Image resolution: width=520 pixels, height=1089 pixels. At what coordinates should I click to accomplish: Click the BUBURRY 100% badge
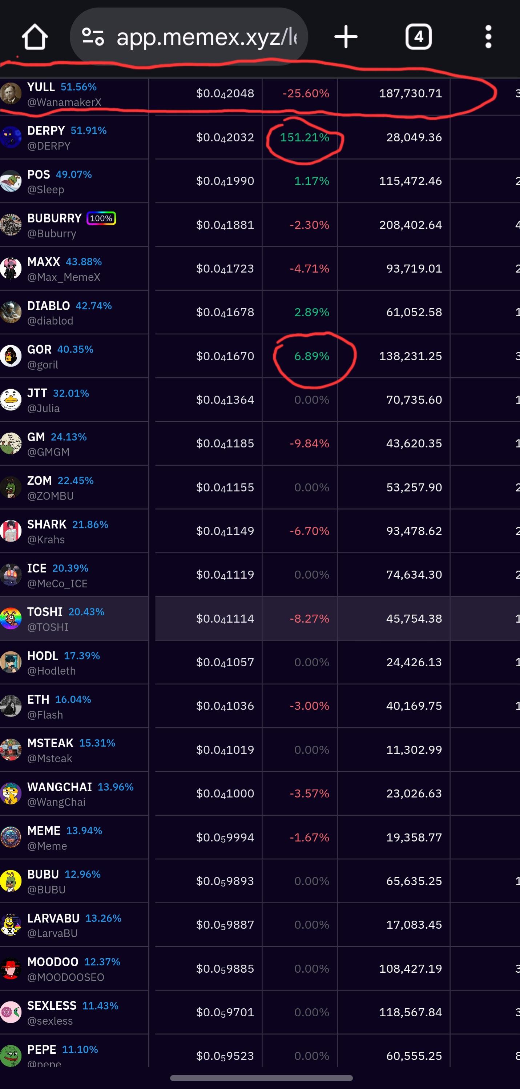pyautogui.click(x=101, y=218)
